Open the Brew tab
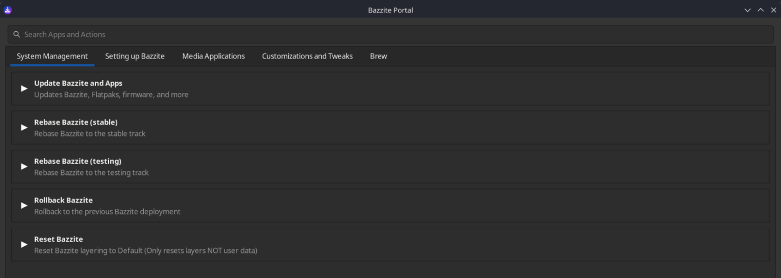The height and width of the screenshot is (278, 781). (x=378, y=56)
